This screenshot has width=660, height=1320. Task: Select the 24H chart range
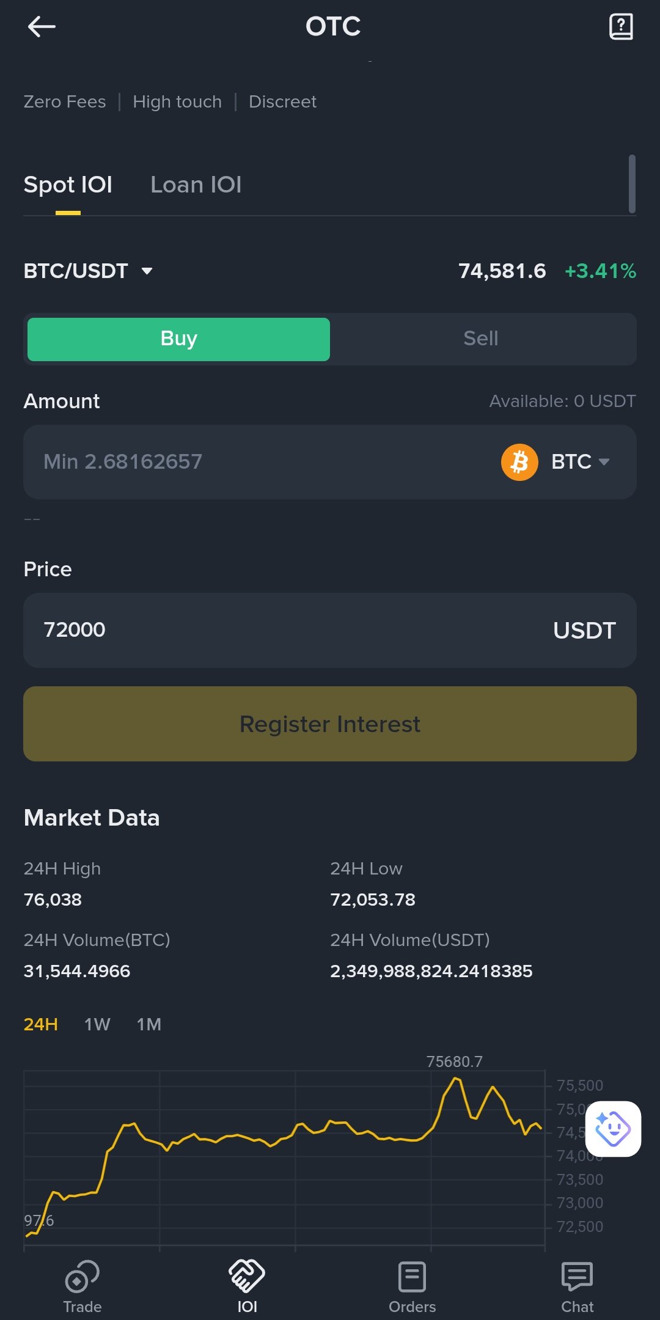[x=41, y=1024]
